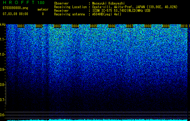Click the meteor count value 0
This screenshot has width=190, height=121.
coord(43,14)
